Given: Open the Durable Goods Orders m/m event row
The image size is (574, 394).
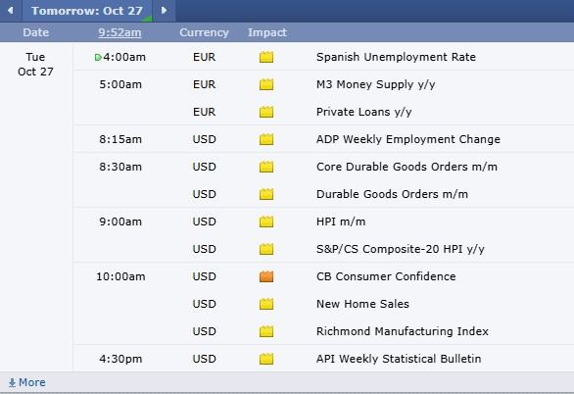Looking at the screenshot, I should tap(392, 194).
